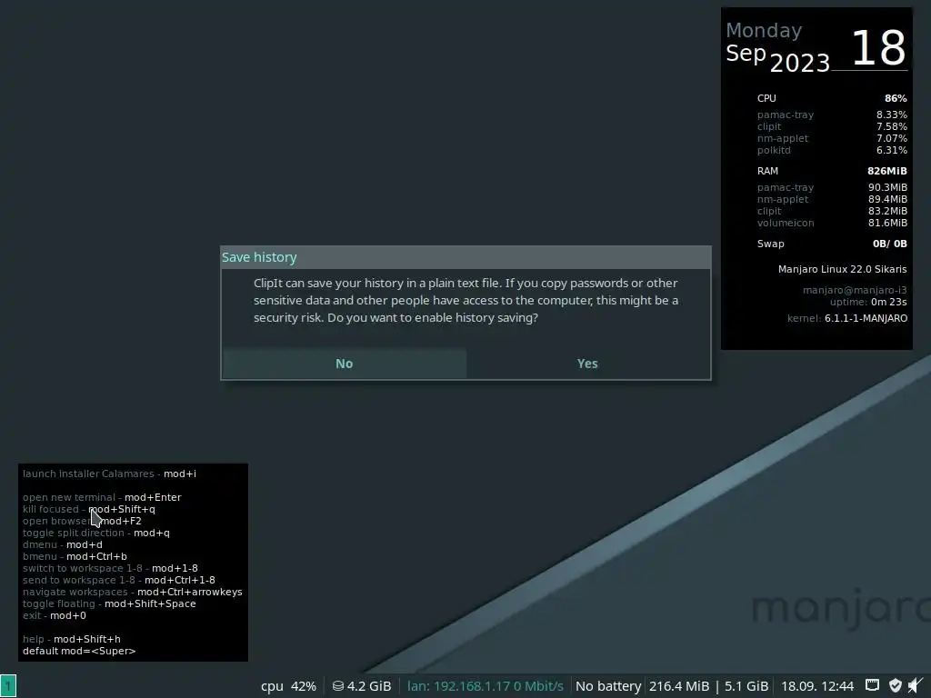Click the uptime: 0m 23s line
Viewport: 931px width, 698px height.
point(868,302)
